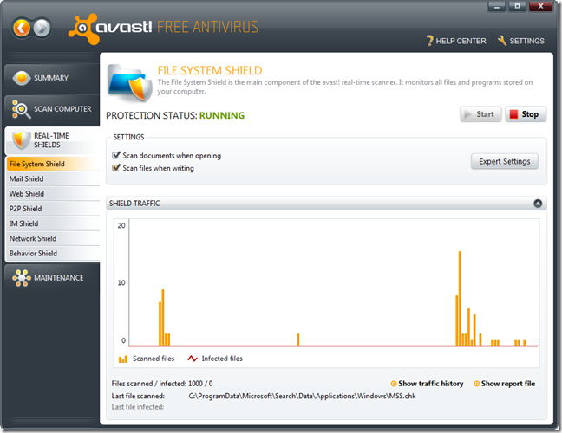Image resolution: width=562 pixels, height=433 pixels.
Task: Open Expert Settings
Action: coord(504,161)
